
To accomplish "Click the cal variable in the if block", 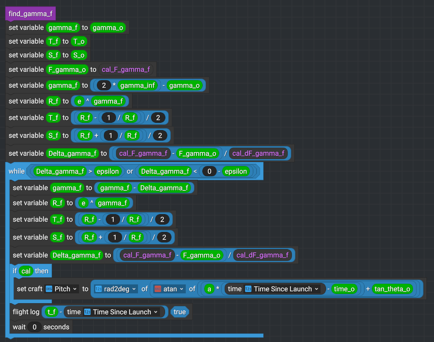I will coord(26,271).
